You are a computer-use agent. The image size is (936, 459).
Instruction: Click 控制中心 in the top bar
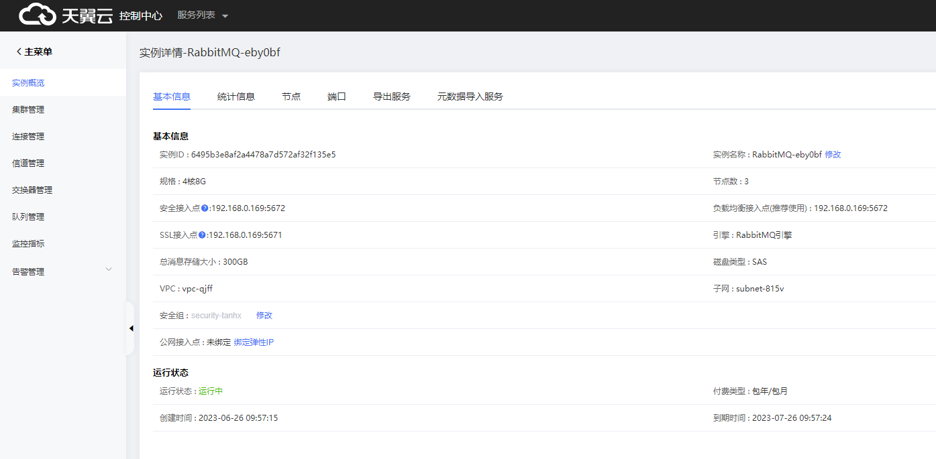tap(141, 15)
